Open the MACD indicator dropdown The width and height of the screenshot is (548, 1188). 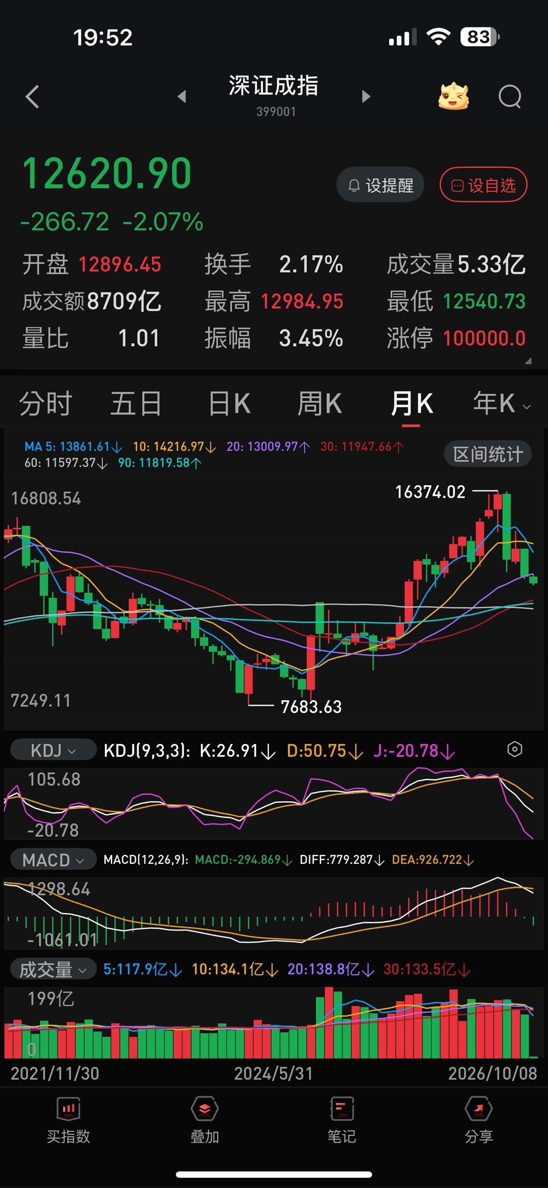click(x=53, y=860)
